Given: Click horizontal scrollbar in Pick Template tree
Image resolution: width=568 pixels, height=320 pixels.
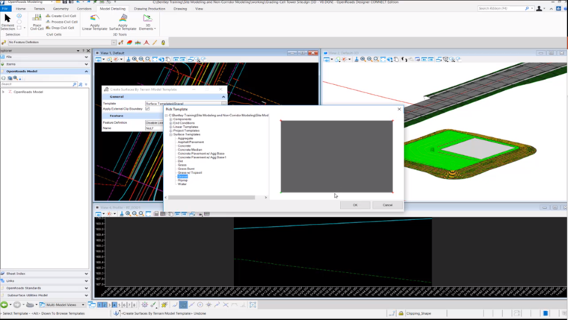Looking at the screenshot, I should 212,198.
